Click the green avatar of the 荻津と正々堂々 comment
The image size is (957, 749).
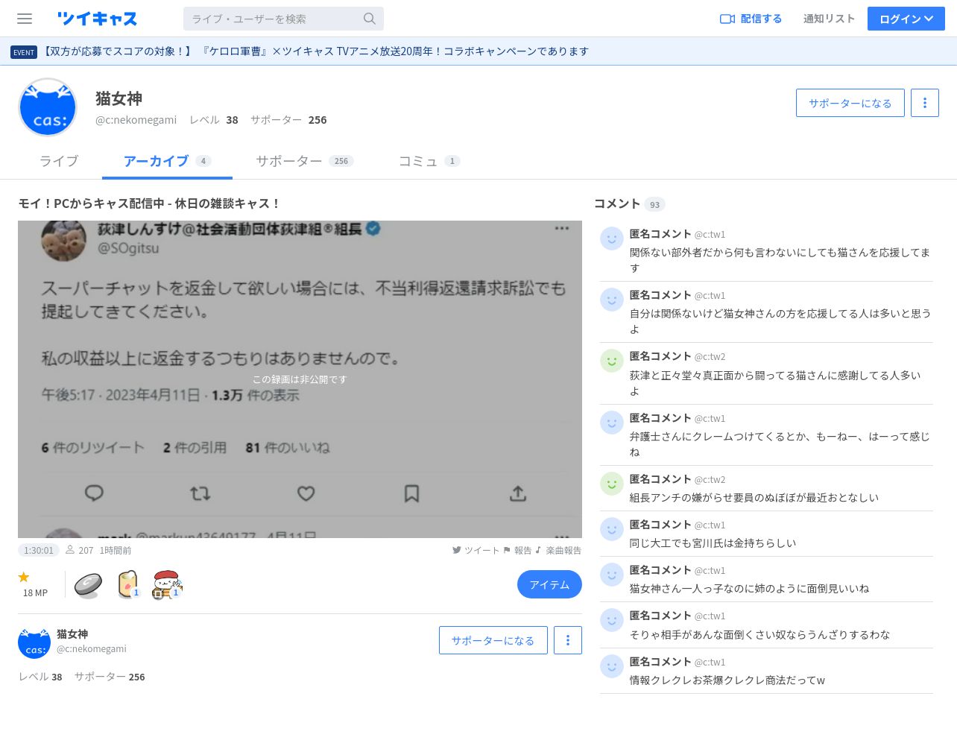tap(612, 361)
